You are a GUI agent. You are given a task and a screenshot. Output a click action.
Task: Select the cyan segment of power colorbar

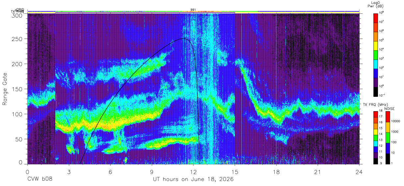coord(376,63)
